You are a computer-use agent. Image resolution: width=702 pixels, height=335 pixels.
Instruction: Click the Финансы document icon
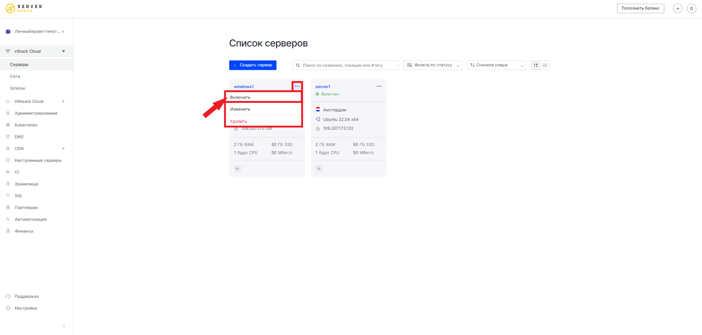click(8, 231)
